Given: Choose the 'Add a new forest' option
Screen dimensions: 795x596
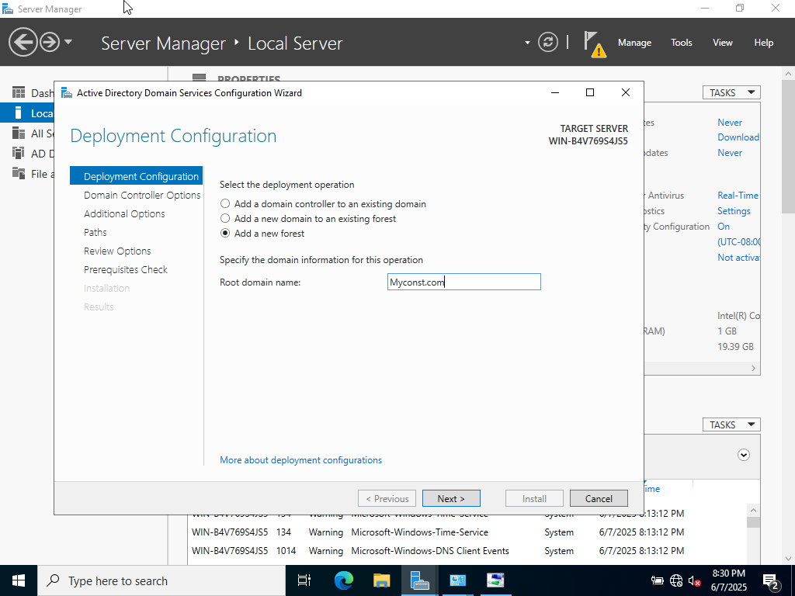Looking at the screenshot, I should click(225, 233).
